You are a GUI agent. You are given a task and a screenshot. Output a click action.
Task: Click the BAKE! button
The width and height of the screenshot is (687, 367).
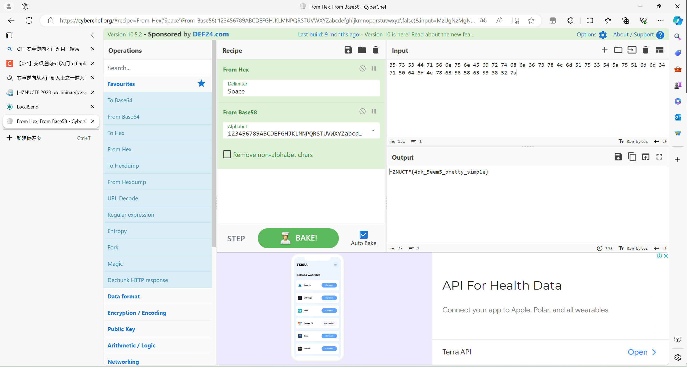(298, 238)
